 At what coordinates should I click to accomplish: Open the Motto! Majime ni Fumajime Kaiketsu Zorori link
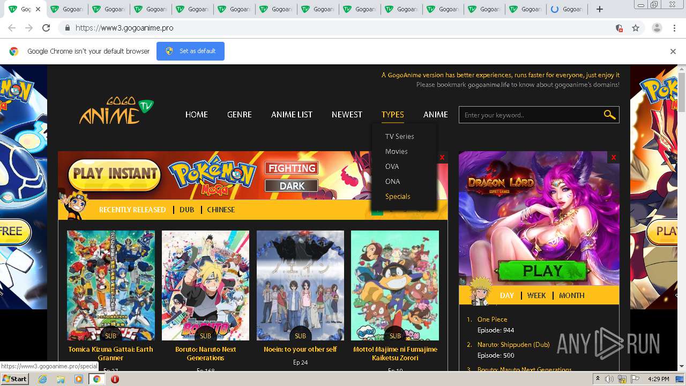point(395,353)
